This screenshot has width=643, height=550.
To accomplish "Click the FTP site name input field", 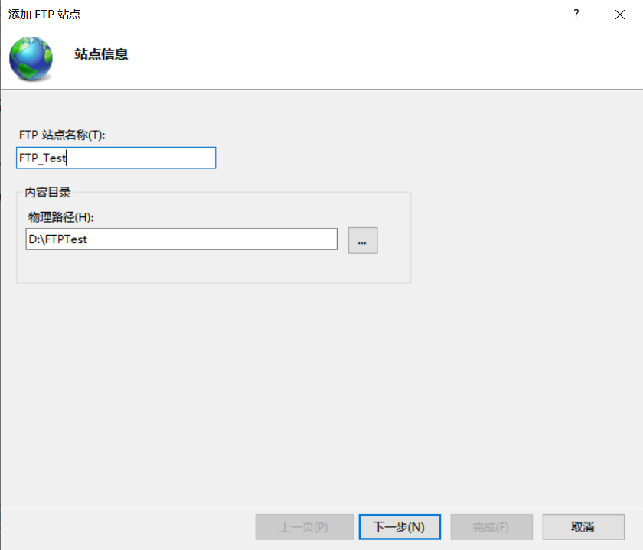I will click(116, 158).
